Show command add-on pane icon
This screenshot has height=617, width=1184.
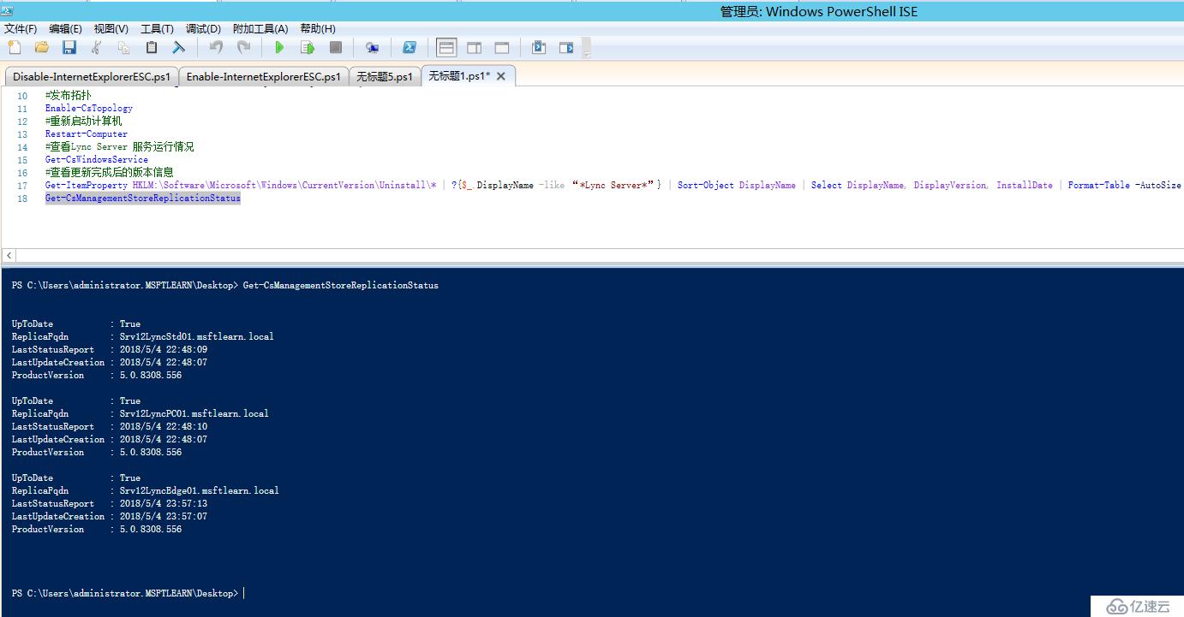[566, 48]
